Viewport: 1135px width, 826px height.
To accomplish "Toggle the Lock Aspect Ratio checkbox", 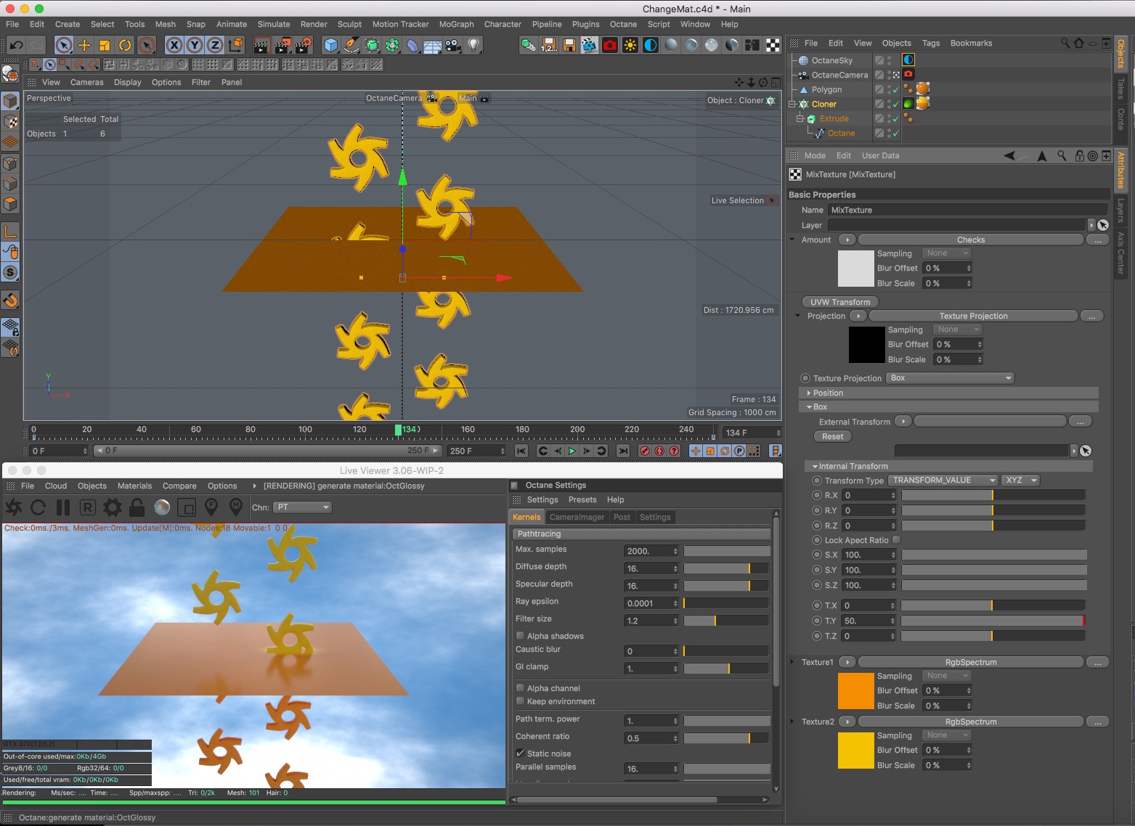I will pyautogui.click(x=896, y=540).
